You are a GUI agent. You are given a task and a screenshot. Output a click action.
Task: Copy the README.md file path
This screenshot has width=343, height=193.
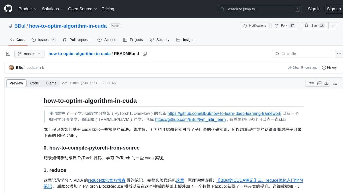point(145,54)
